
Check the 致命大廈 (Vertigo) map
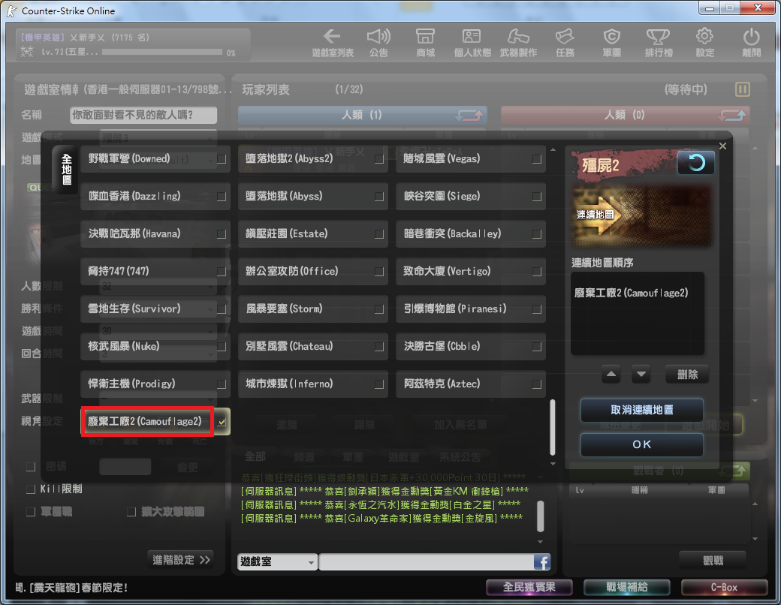coord(536,272)
